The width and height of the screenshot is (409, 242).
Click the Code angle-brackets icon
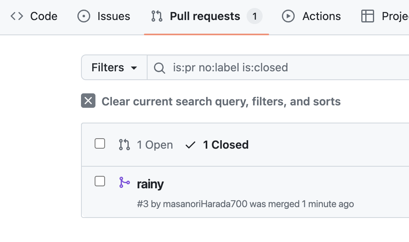click(x=17, y=16)
